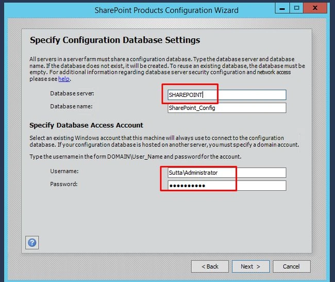The height and width of the screenshot is (282, 335).
Task: Focus the Username input field
Action: point(227,173)
